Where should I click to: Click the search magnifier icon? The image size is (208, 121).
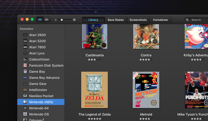pyautogui.click(x=187, y=20)
